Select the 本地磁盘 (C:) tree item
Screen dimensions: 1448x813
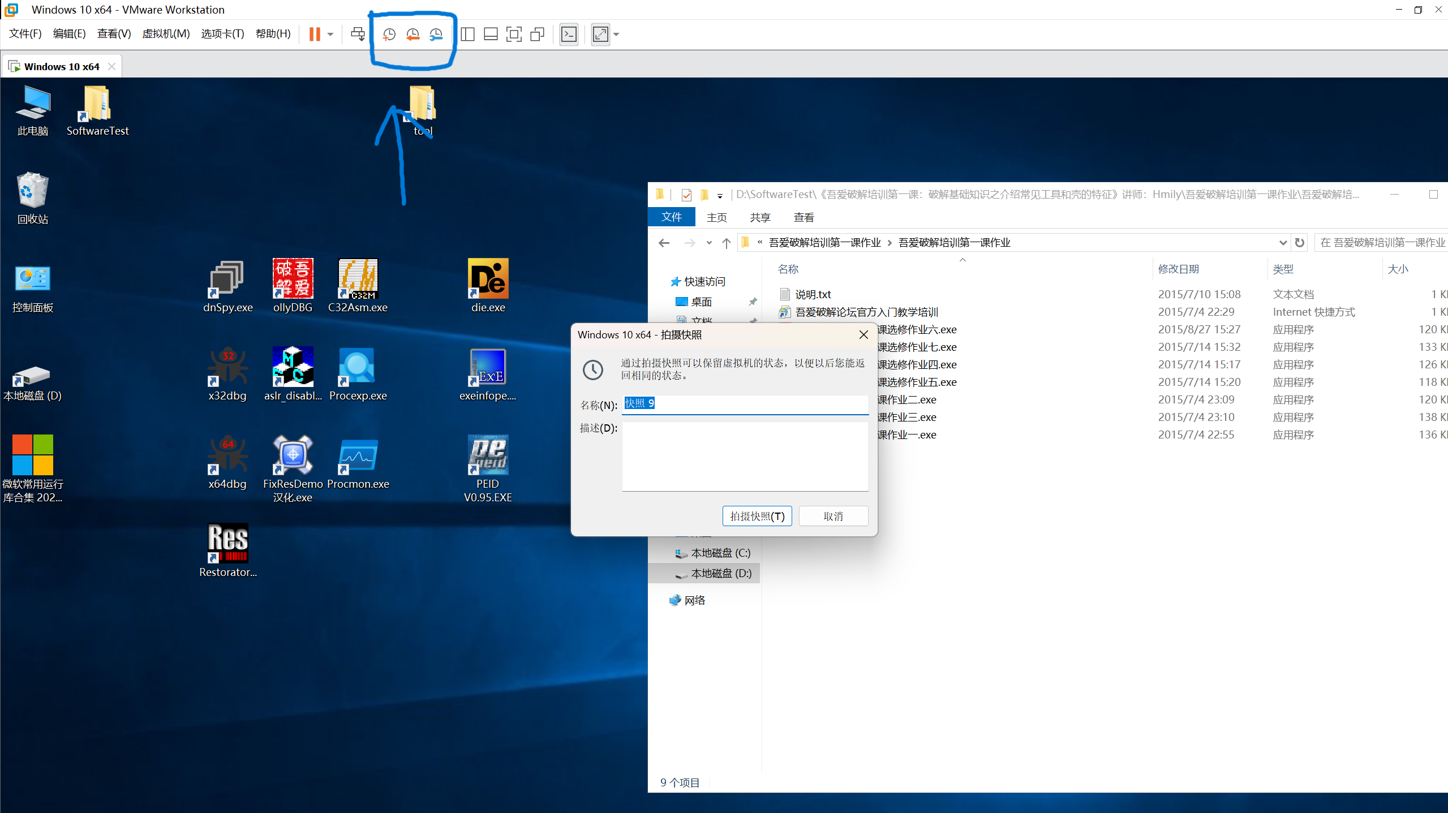pyautogui.click(x=720, y=553)
